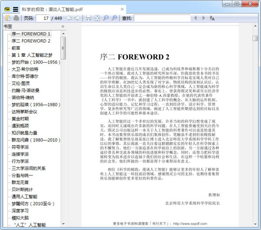Viewport: 261px width, 230px height.
Task: Click the find next arrow
Action: (x=203, y=18)
